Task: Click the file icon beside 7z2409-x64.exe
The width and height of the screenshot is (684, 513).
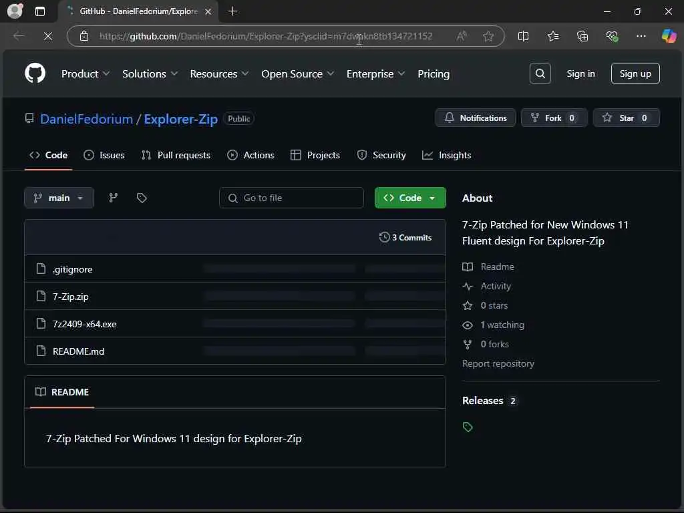Action: click(41, 324)
